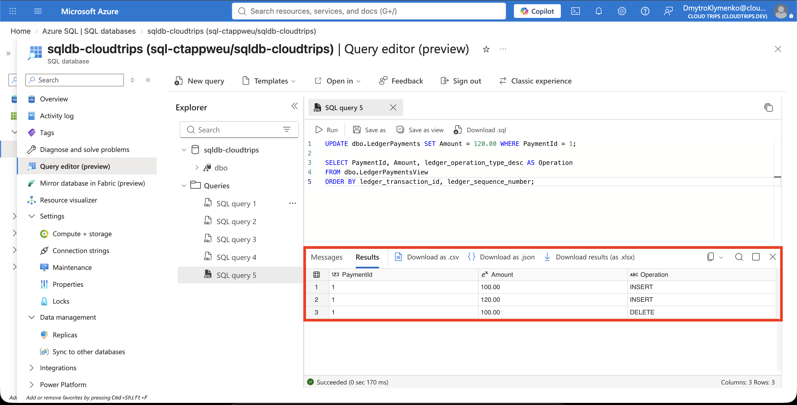Select Query editor (preview) menu item
Viewport: 797px width, 405px height.
coord(87,166)
